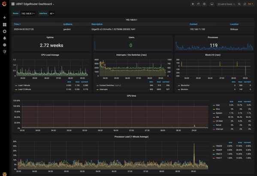Sort table by Time column header
Image resolution: width=257 pixels, height=176 pixels.
tap(17, 24)
